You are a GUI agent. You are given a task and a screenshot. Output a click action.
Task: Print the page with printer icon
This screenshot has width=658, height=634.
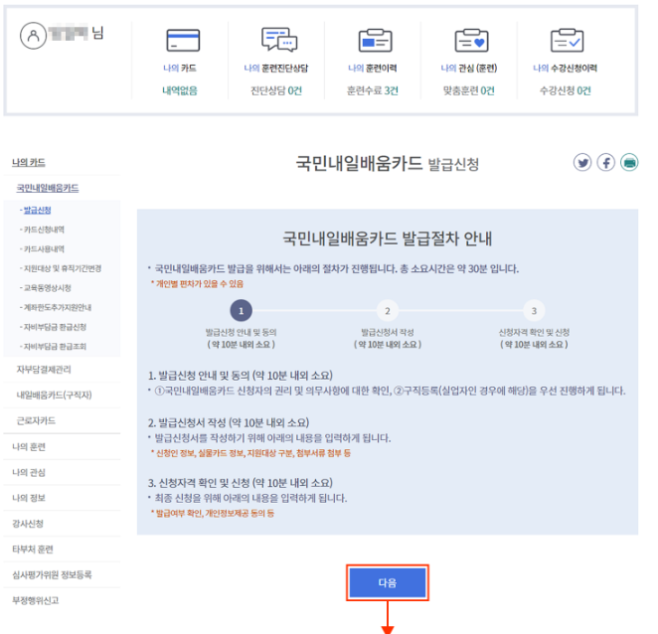point(629,162)
